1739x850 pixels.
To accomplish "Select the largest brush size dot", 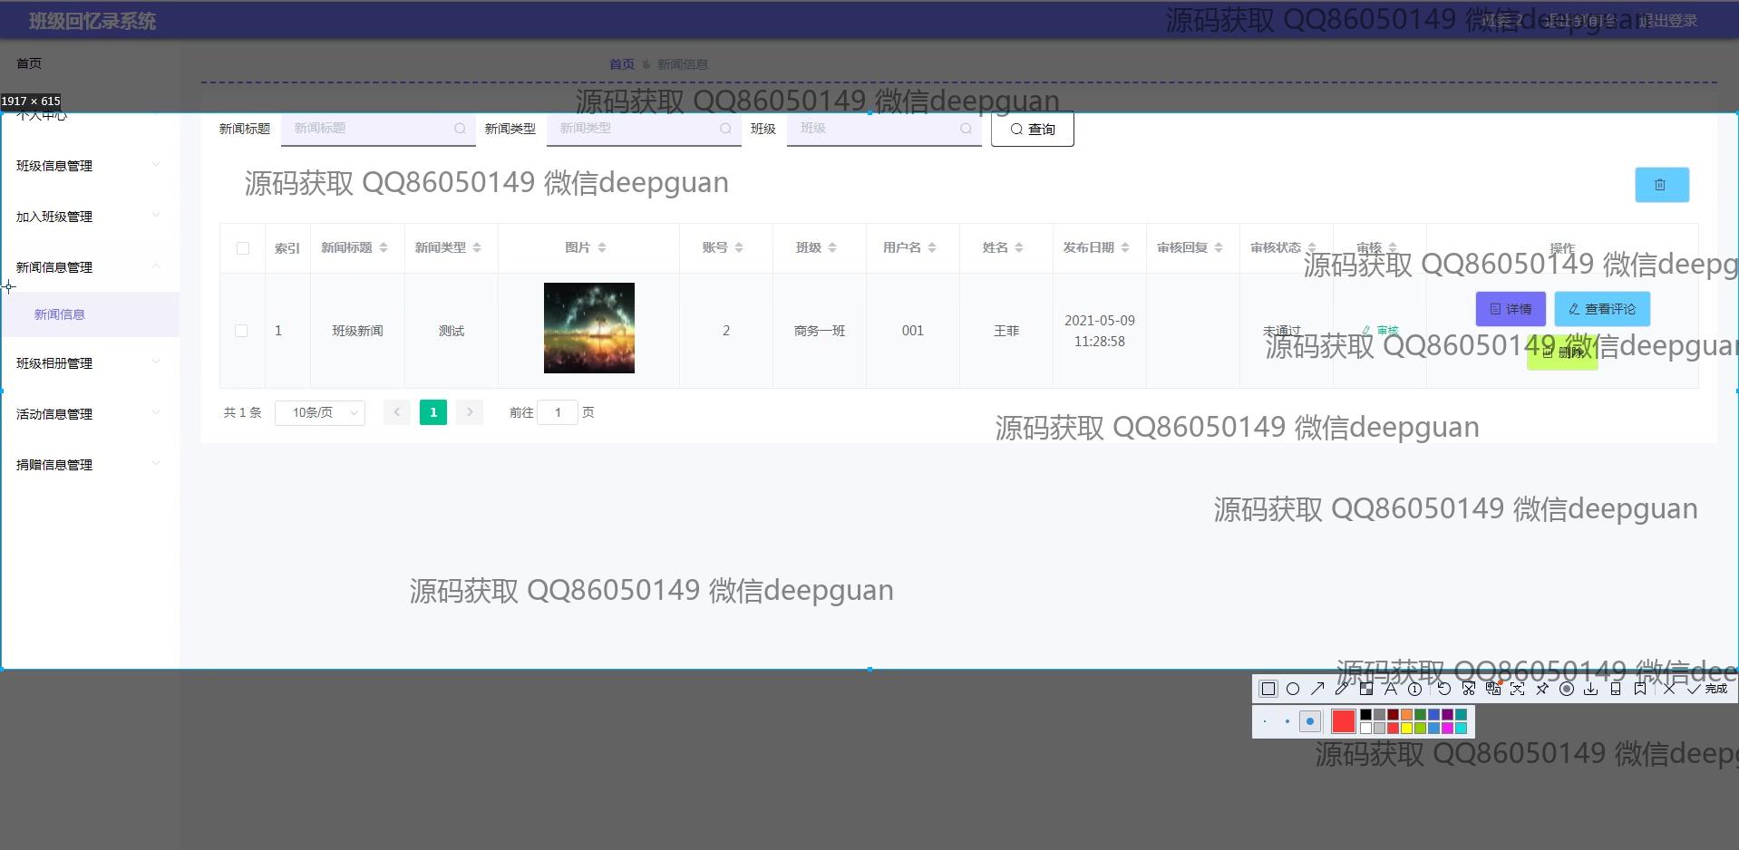I will pos(1309,721).
